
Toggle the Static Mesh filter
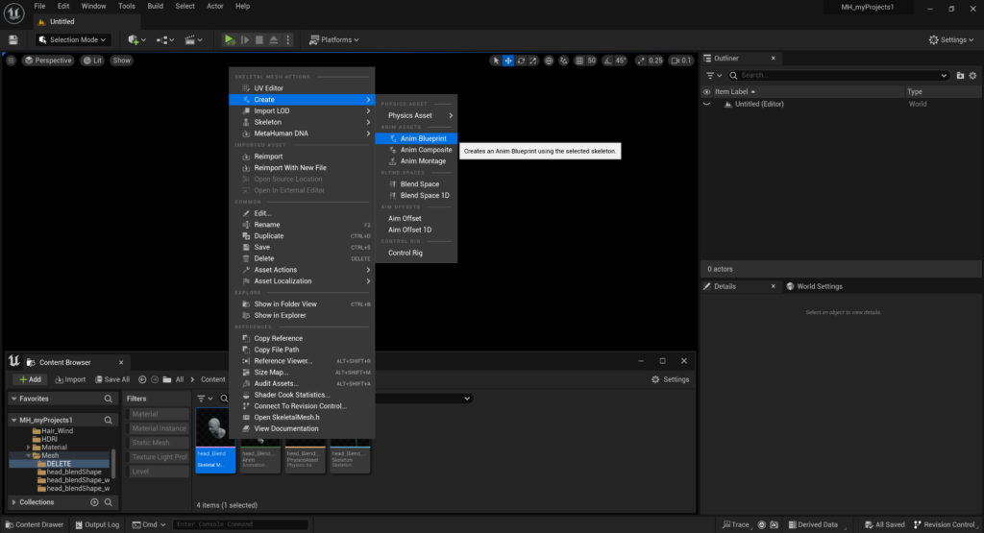[157, 443]
